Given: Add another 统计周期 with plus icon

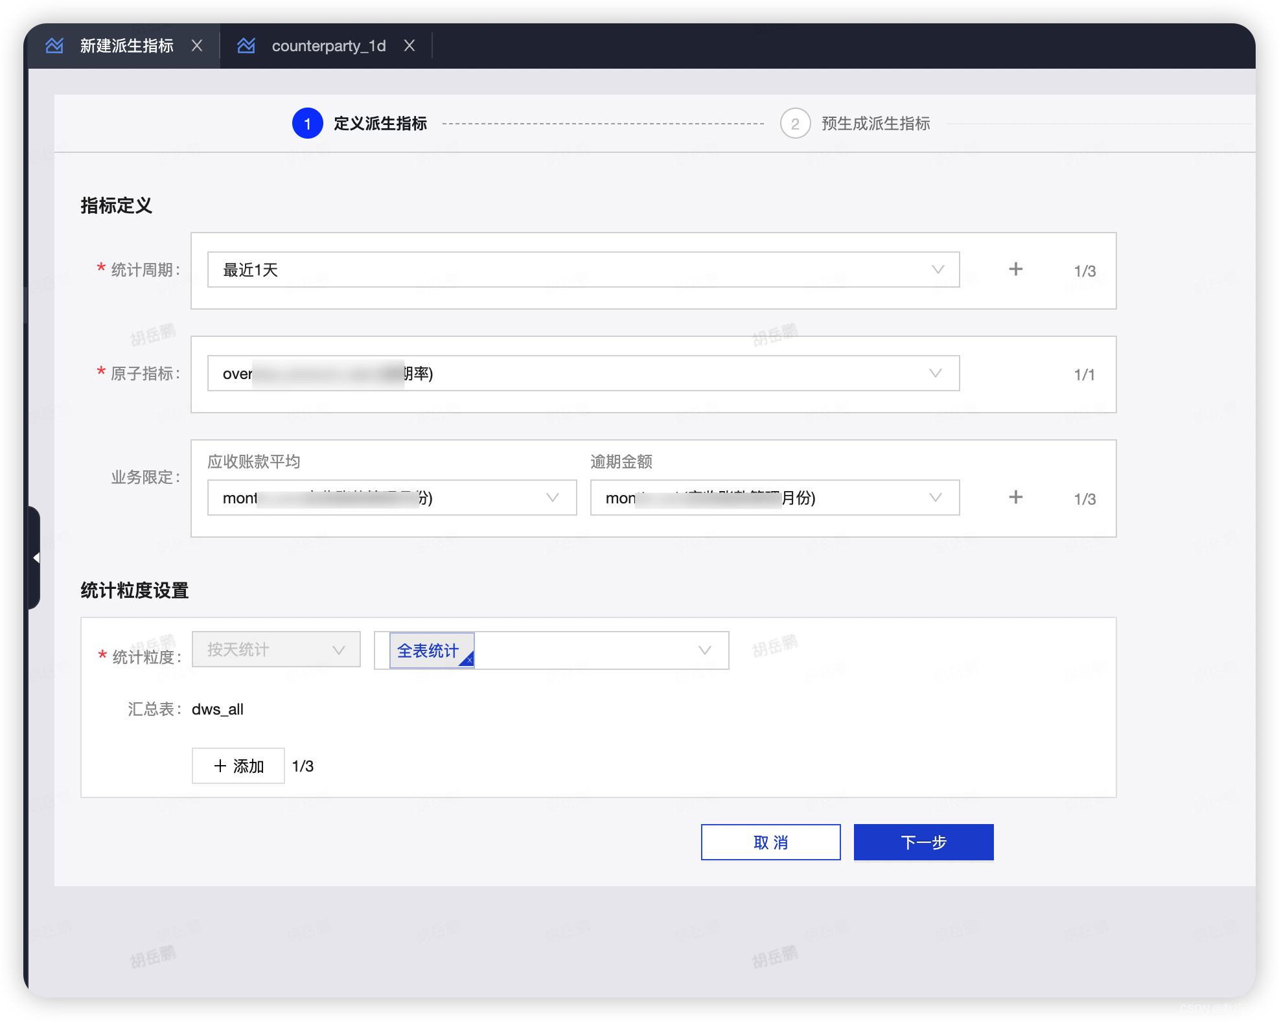Looking at the screenshot, I should pos(1015,270).
